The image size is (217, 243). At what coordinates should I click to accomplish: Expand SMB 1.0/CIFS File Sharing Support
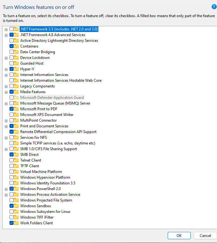[6, 149]
